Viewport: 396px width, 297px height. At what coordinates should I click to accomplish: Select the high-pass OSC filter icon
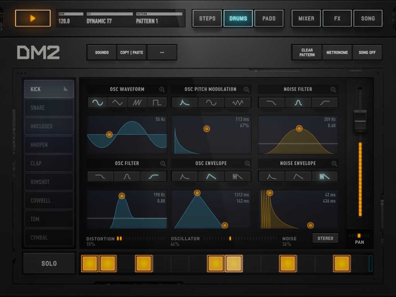pos(154,177)
